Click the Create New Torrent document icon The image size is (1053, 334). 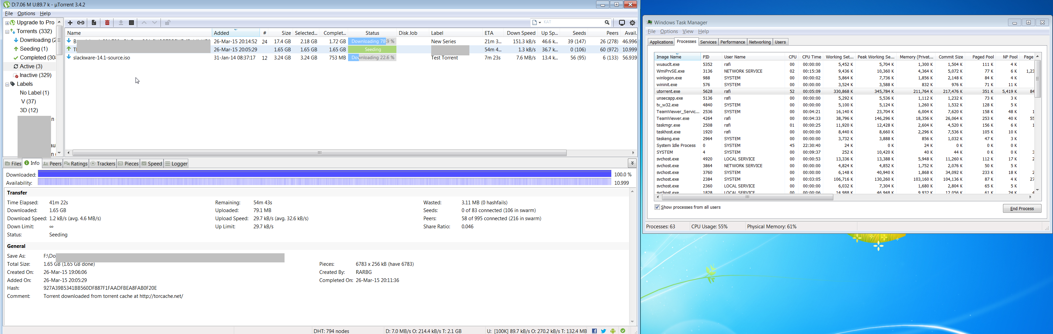94,23
